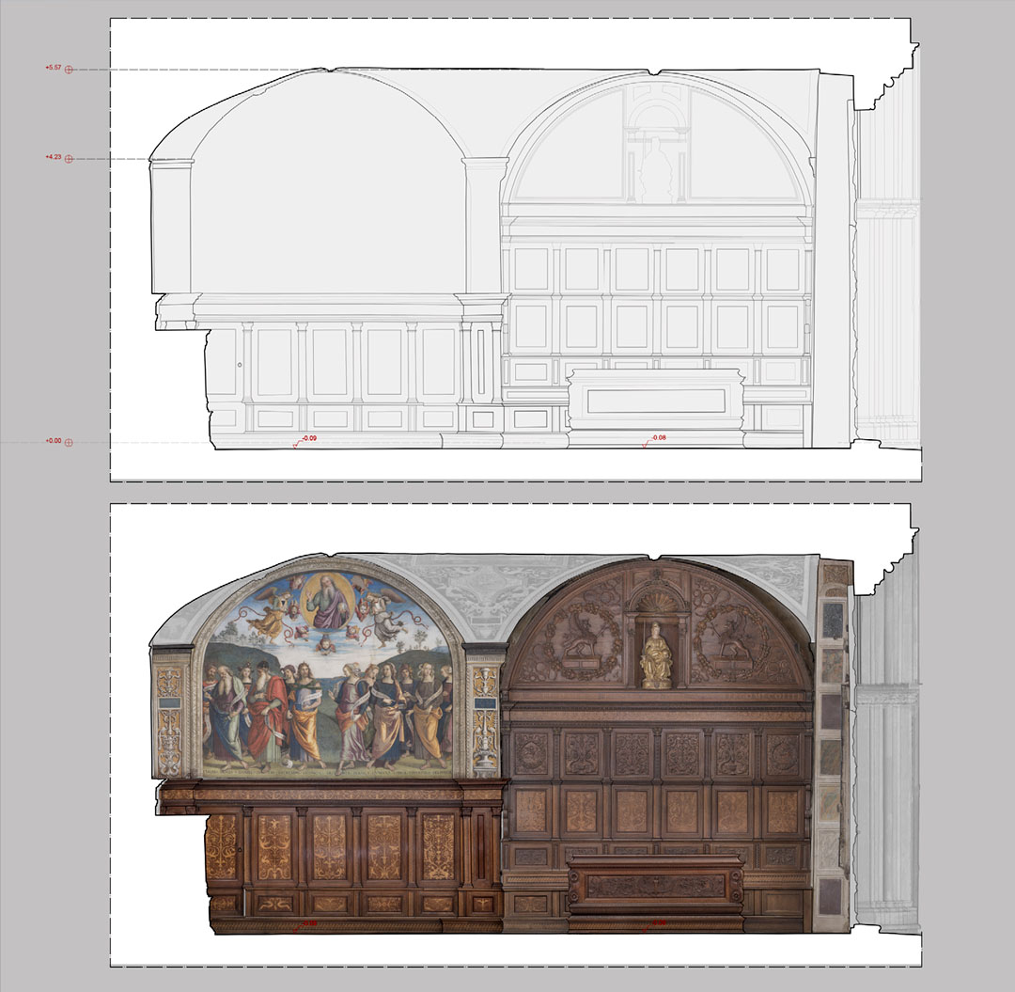Click the golden seated statue in niche
This screenshot has height=992, width=1015.
pos(656,654)
